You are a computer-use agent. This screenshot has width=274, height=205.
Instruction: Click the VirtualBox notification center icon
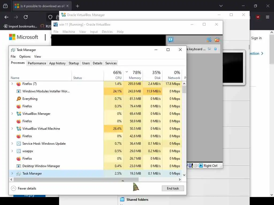tap(170, 40)
